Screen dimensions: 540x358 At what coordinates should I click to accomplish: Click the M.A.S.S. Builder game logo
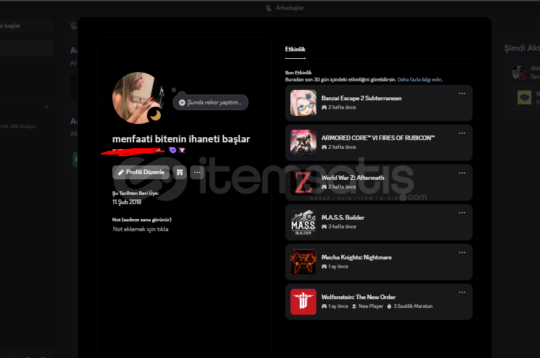(303, 223)
